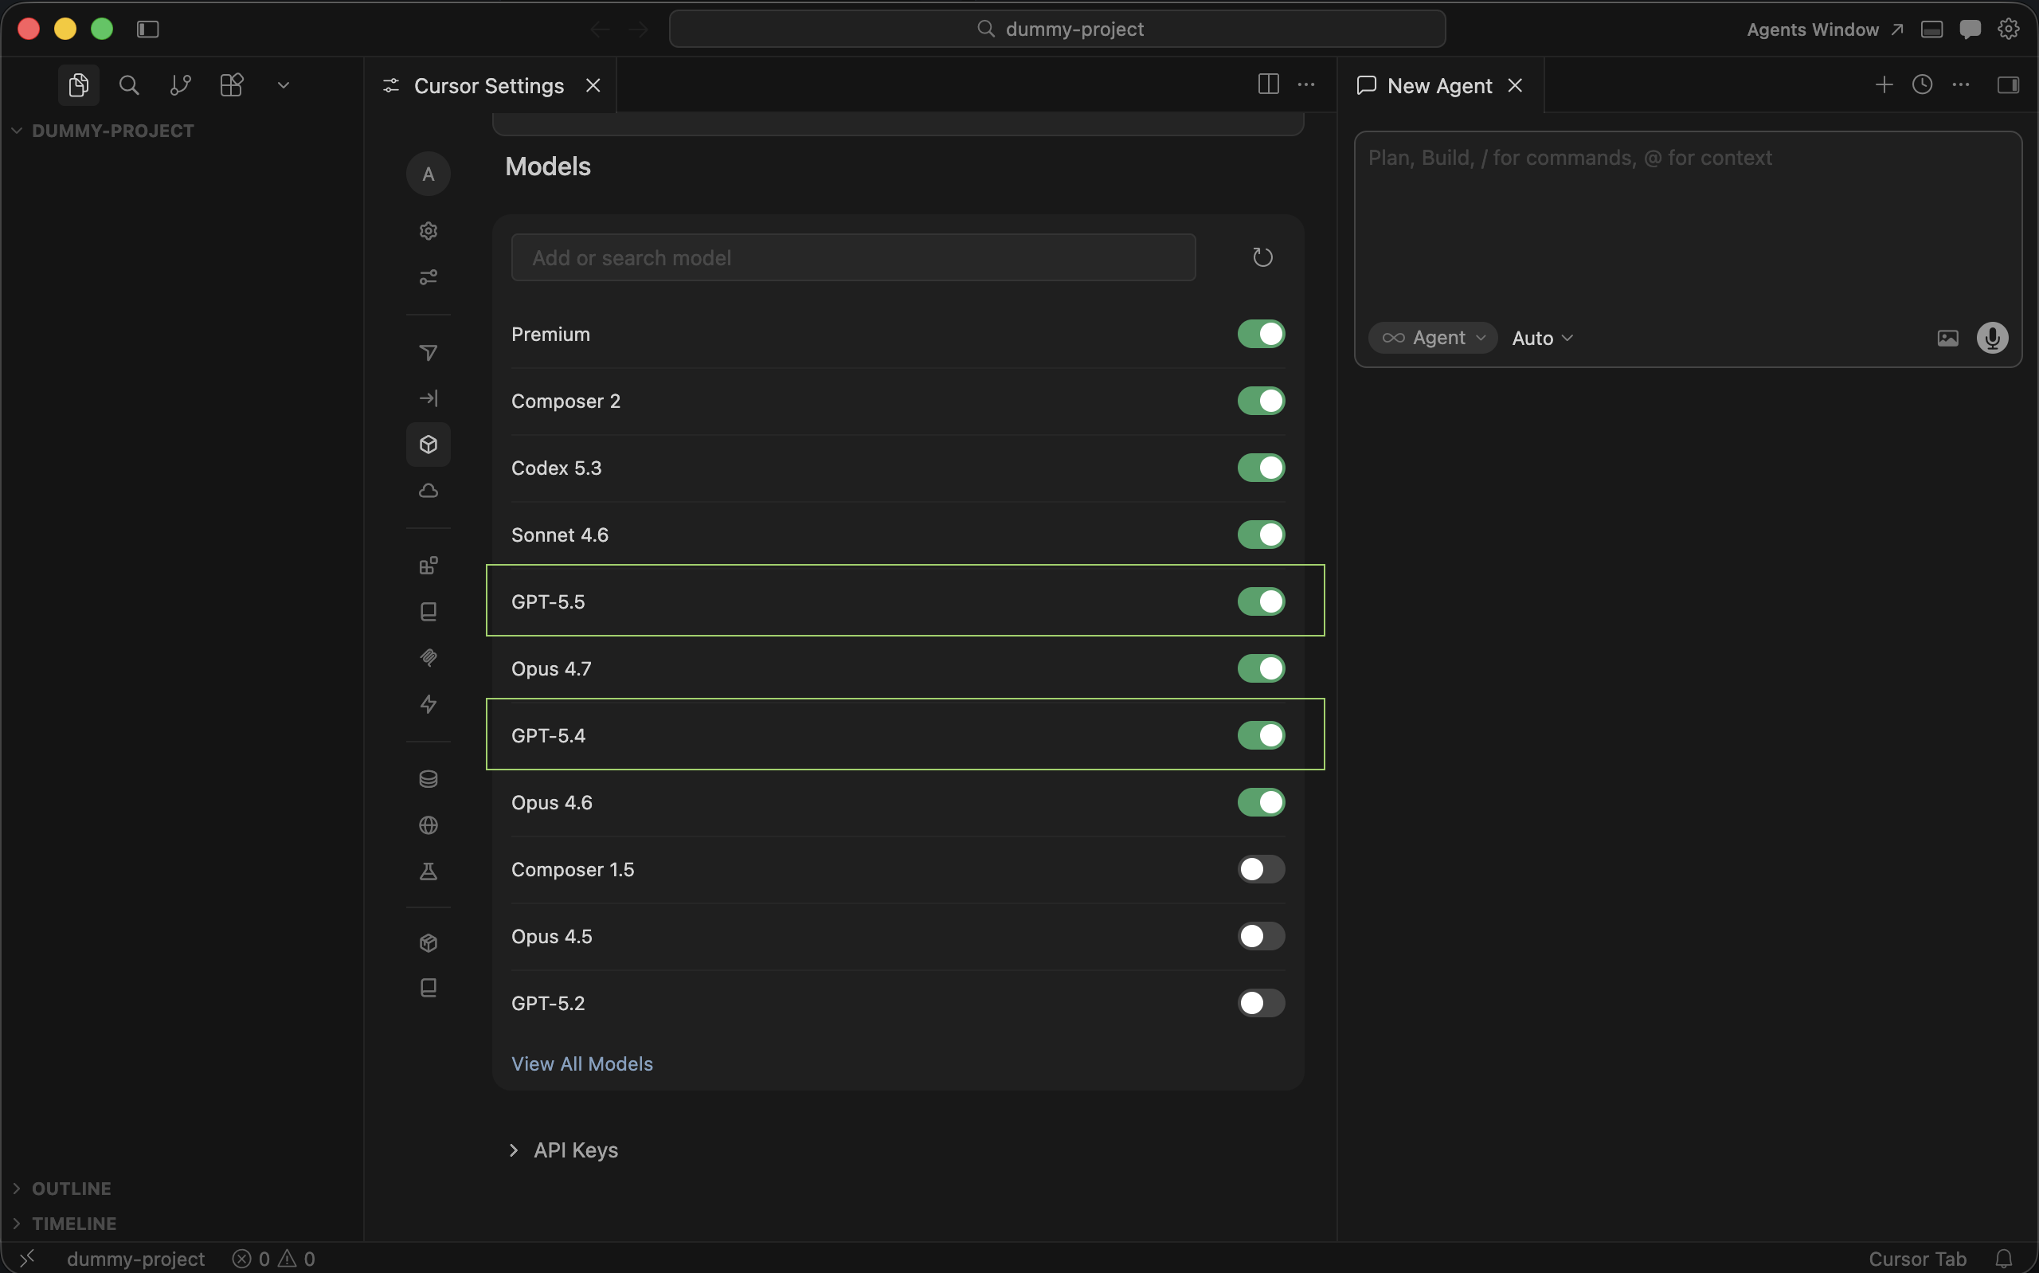Screen dimensions: 2039x1273
Task: Open settings gear in the title bar
Action: (x=2009, y=29)
